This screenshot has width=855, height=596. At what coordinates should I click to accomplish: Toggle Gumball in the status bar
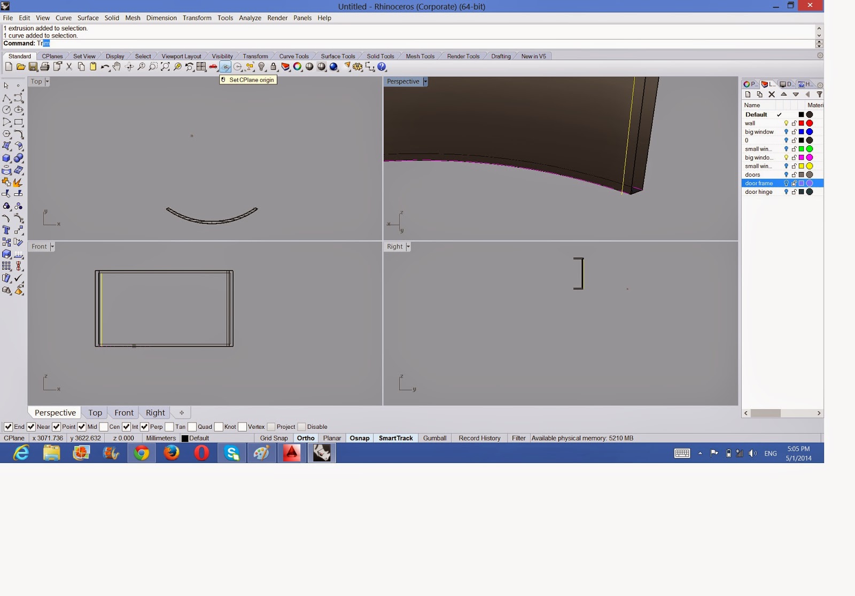[x=435, y=438]
